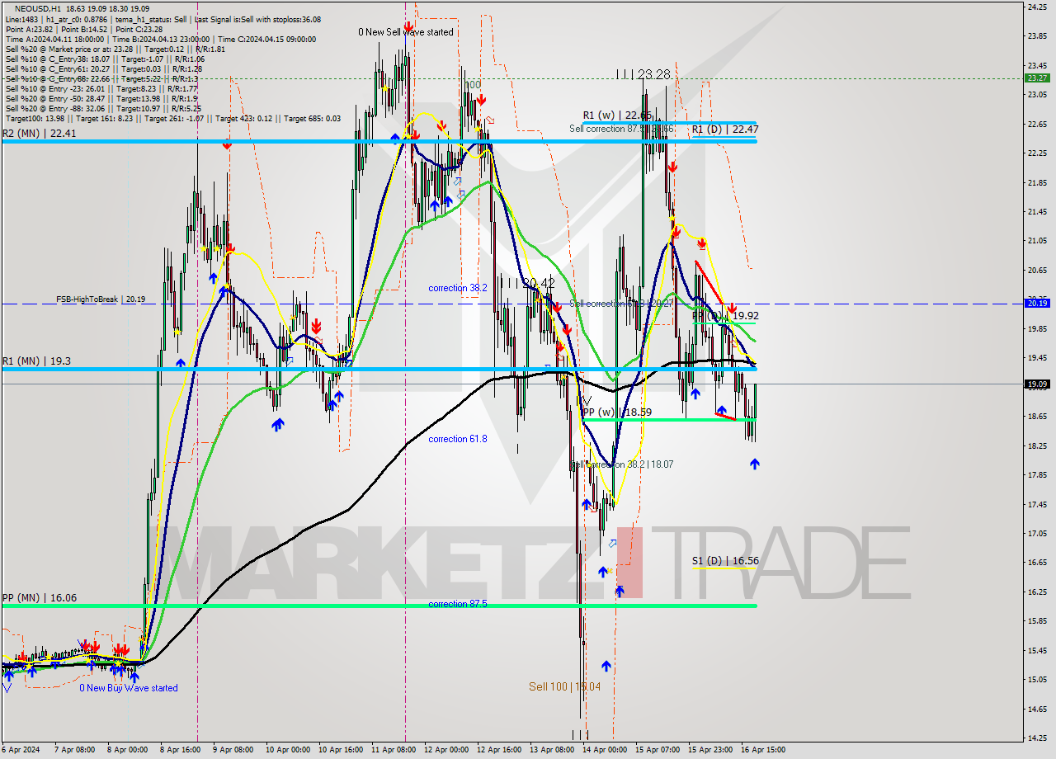Click the 'R1 (D) | 22.47' label
The height and width of the screenshot is (759, 1056).
(x=725, y=130)
